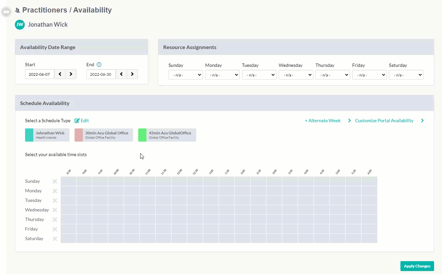Image resolution: width=442 pixels, height=274 pixels.
Task: Open the End date info icon
Action: (x=99, y=65)
